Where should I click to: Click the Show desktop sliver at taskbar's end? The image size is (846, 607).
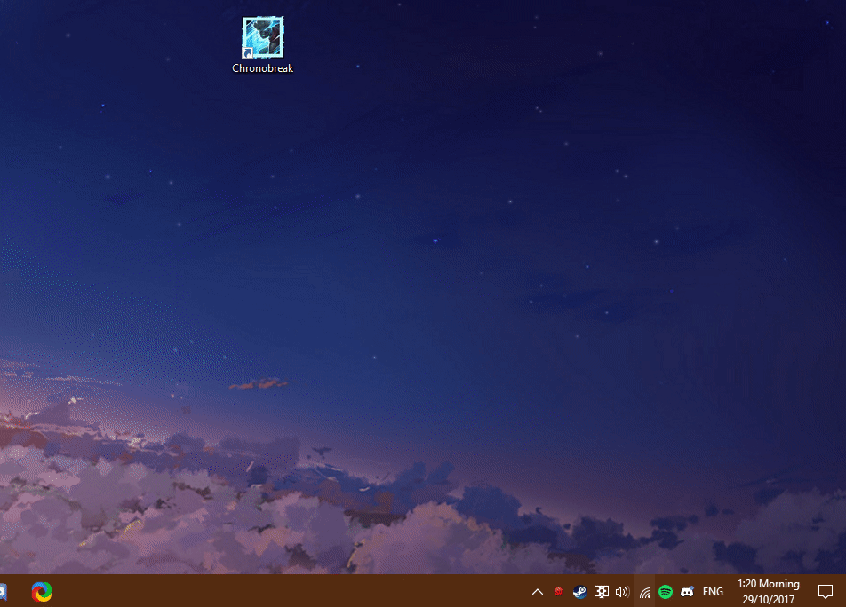click(x=843, y=592)
